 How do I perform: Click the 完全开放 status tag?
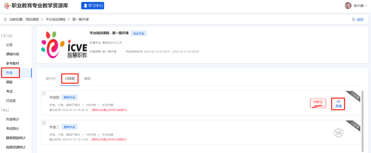pyautogui.click(x=139, y=33)
